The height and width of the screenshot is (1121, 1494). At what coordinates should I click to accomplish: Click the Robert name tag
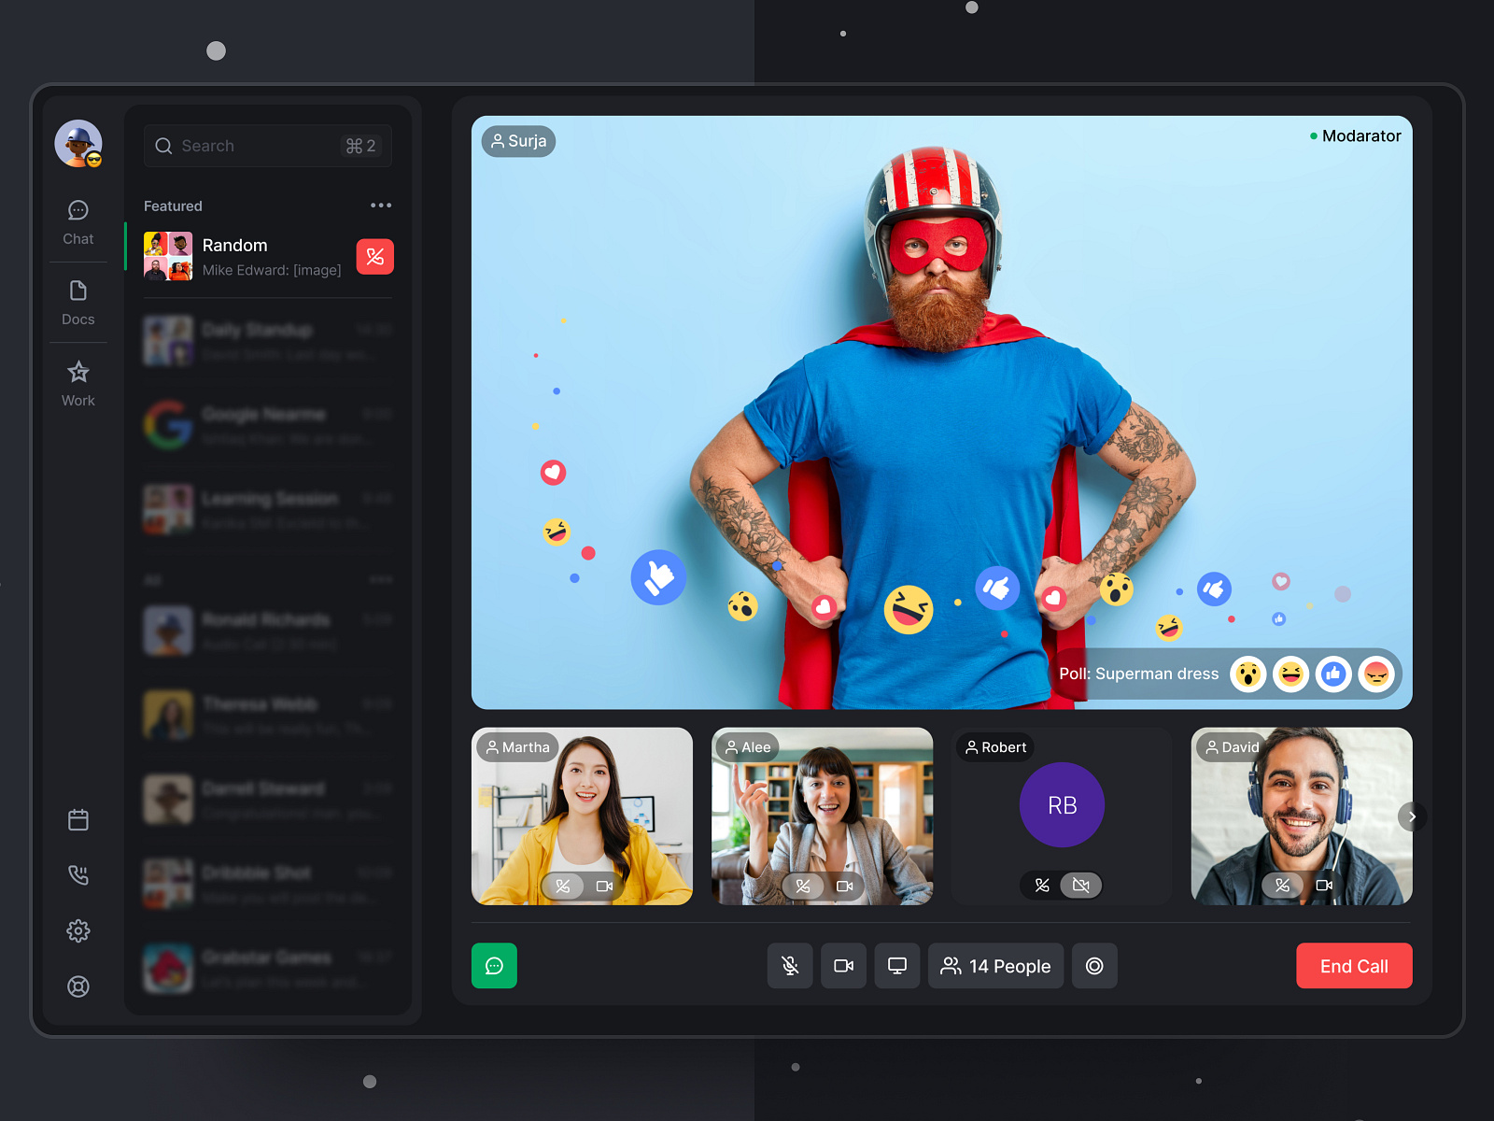click(x=995, y=747)
